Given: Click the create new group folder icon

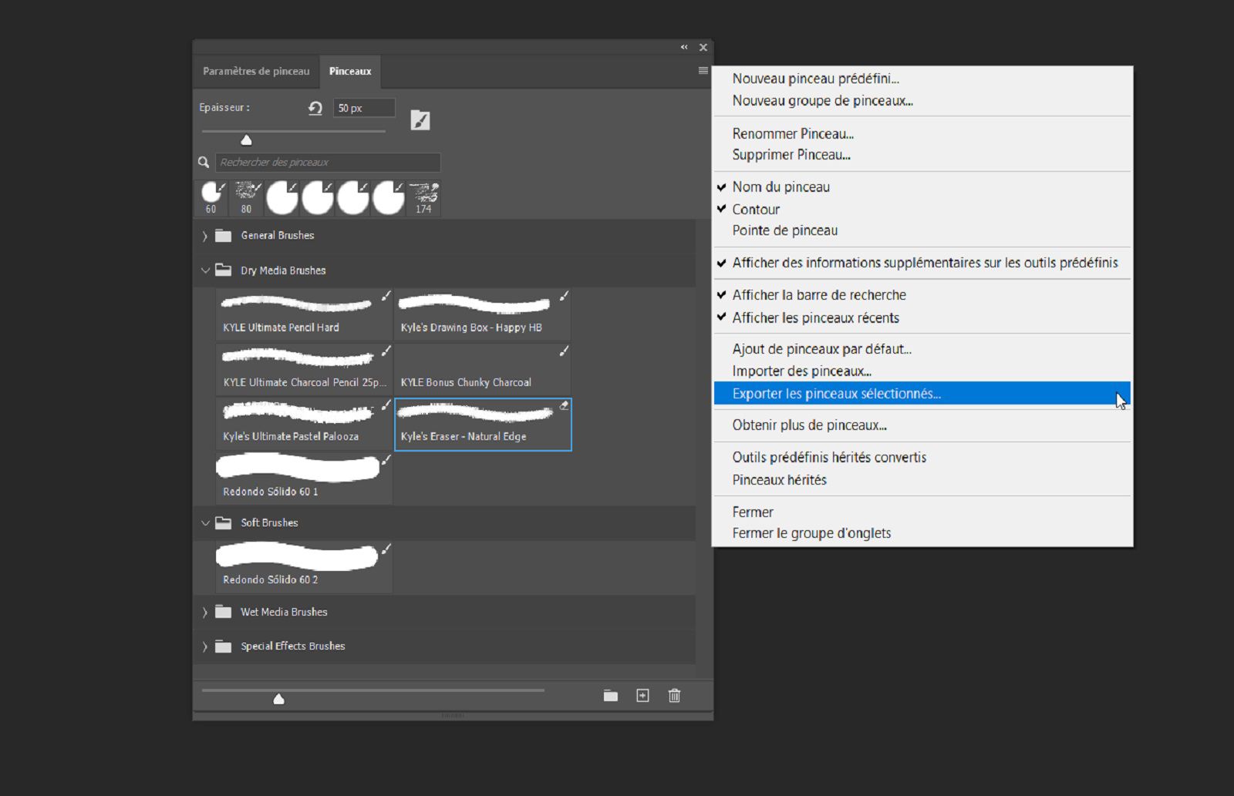Looking at the screenshot, I should [611, 696].
